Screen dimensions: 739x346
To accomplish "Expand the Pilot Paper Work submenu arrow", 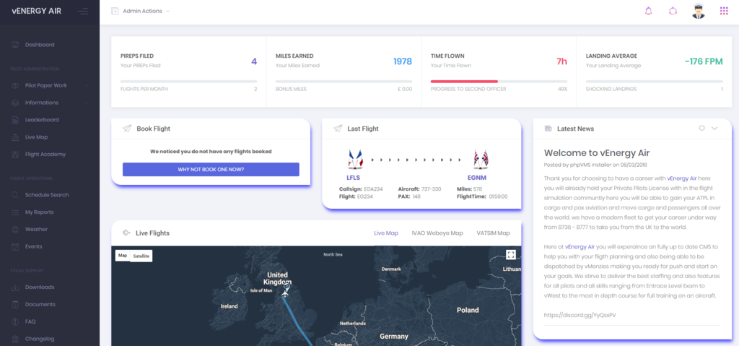I will click(87, 85).
